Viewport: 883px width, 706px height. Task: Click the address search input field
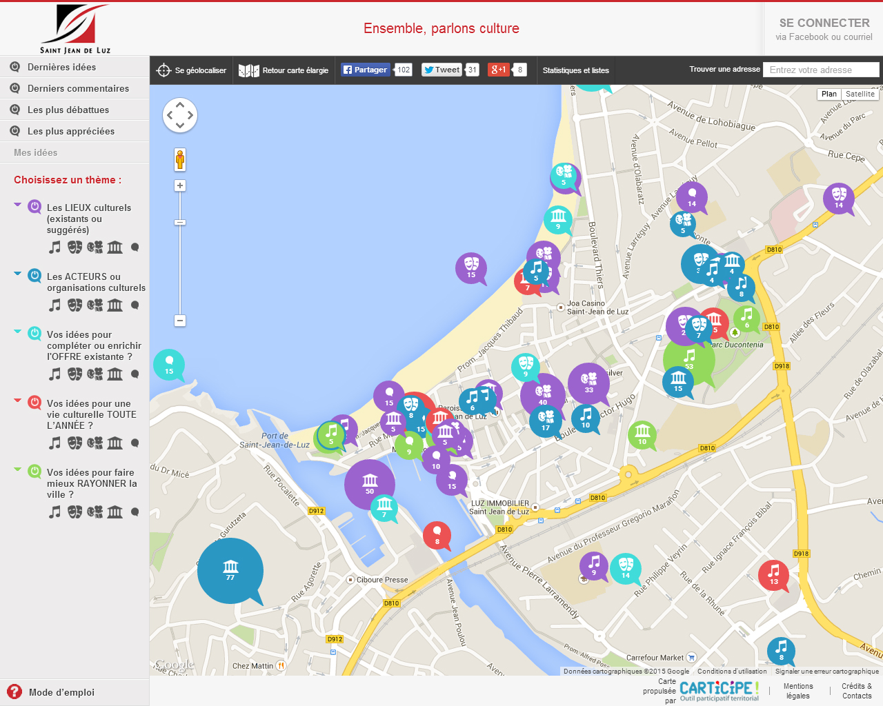821,70
